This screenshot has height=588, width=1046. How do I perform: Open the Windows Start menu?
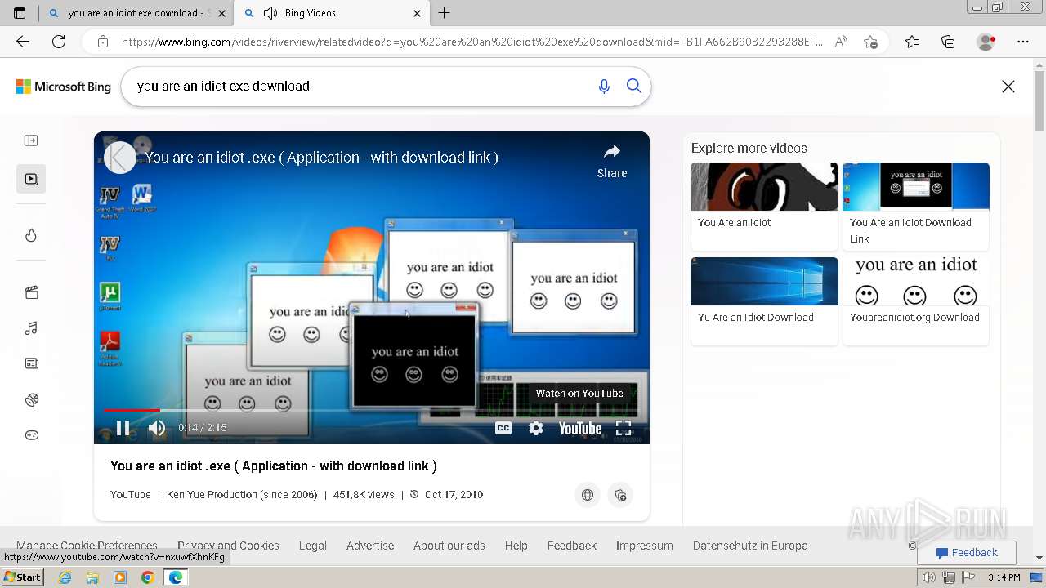[23, 577]
